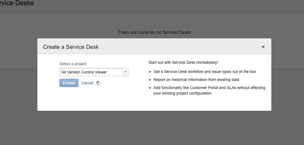Viewport: 304px width, 145px height.
Task: Click the Enable button
Action: 69,83
